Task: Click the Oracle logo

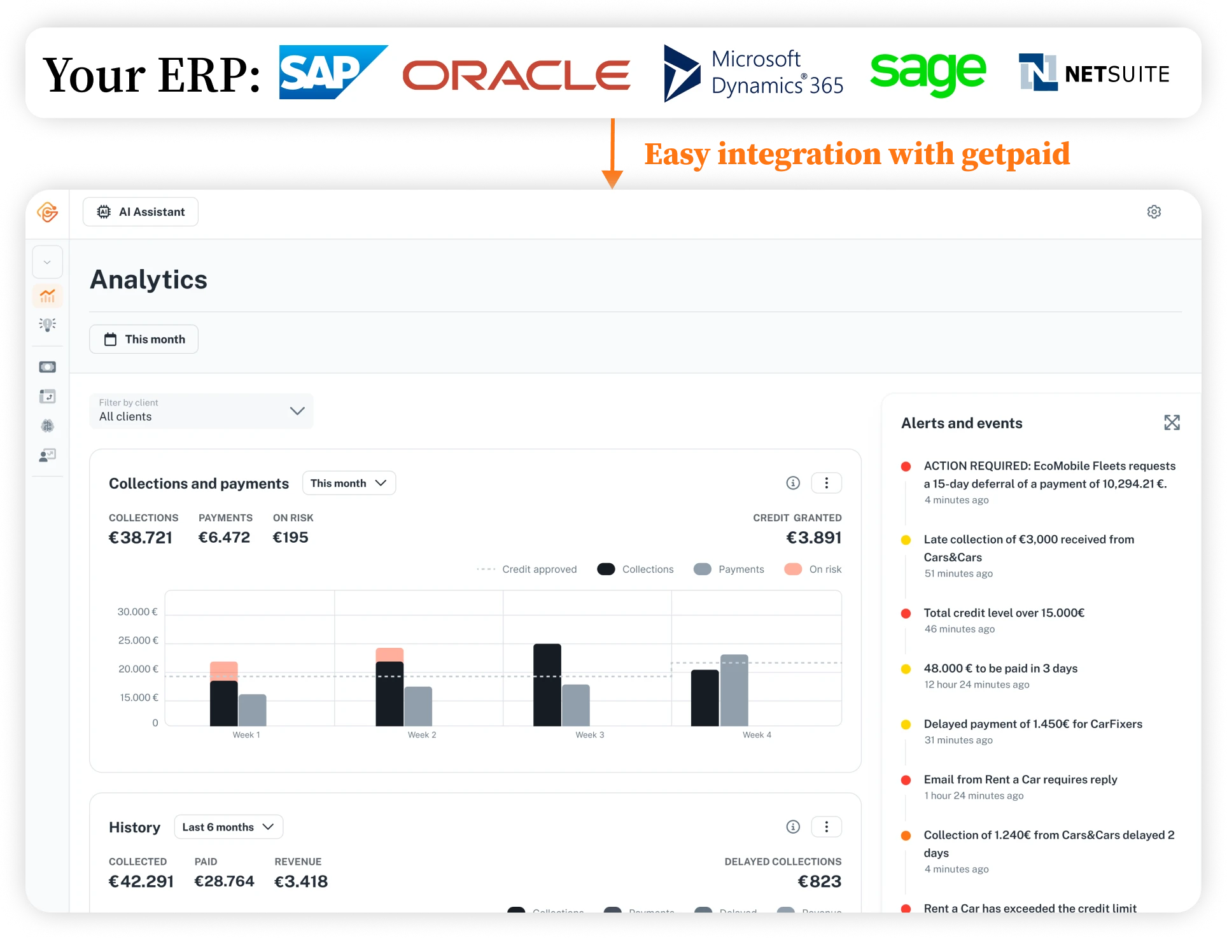Action: click(516, 75)
